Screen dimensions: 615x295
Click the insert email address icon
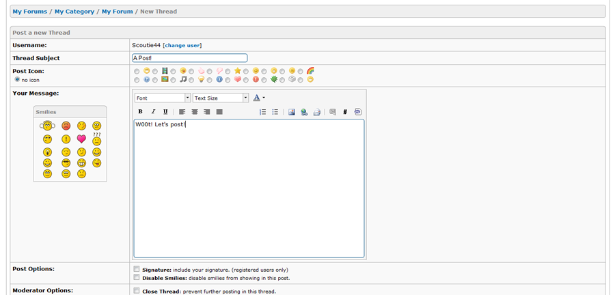[x=316, y=112]
